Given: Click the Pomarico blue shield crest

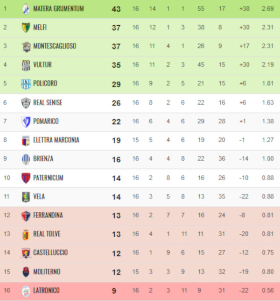Looking at the screenshot, I should [26, 122].
